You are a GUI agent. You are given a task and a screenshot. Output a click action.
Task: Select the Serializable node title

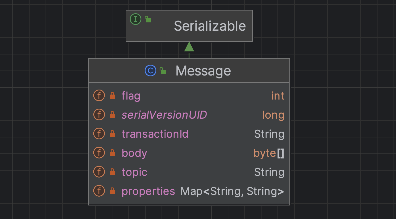[210, 26]
